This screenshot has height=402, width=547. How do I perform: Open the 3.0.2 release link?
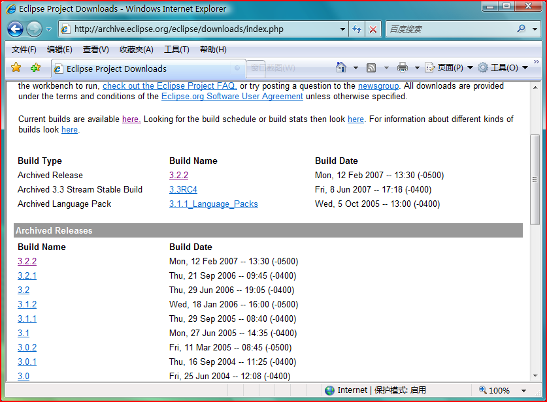click(x=27, y=347)
